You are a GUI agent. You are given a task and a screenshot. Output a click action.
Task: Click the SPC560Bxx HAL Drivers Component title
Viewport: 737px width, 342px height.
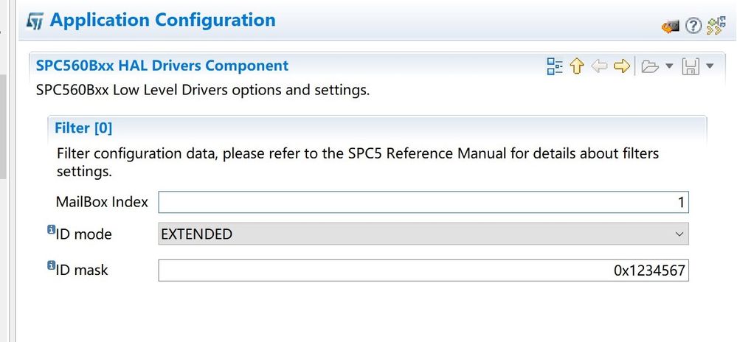[x=162, y=66]
